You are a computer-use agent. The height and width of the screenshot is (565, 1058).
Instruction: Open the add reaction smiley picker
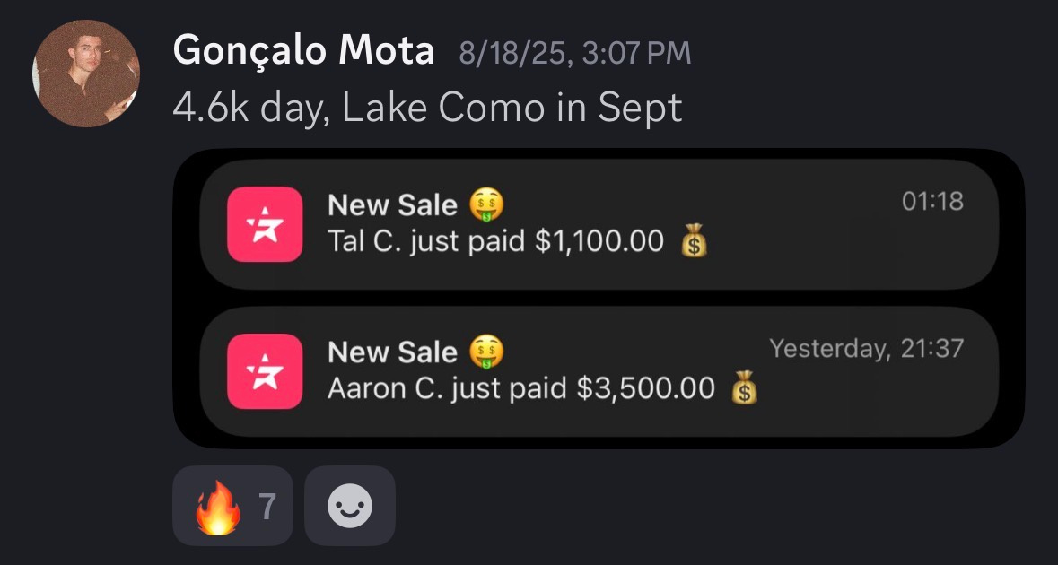click(349, 507)
